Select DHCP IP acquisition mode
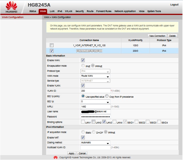Viewport: 183px width, 160px height. 94,132
